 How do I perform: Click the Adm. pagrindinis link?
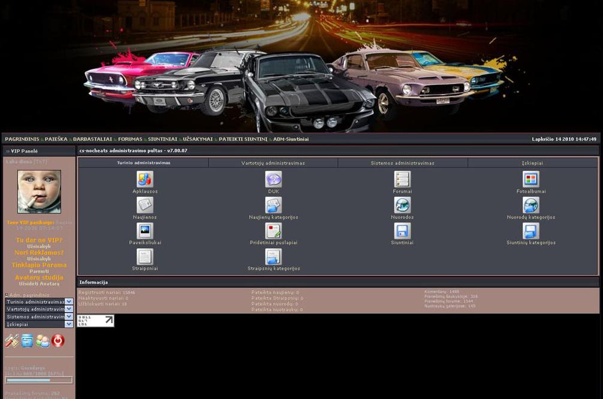(x=29, y=295)
